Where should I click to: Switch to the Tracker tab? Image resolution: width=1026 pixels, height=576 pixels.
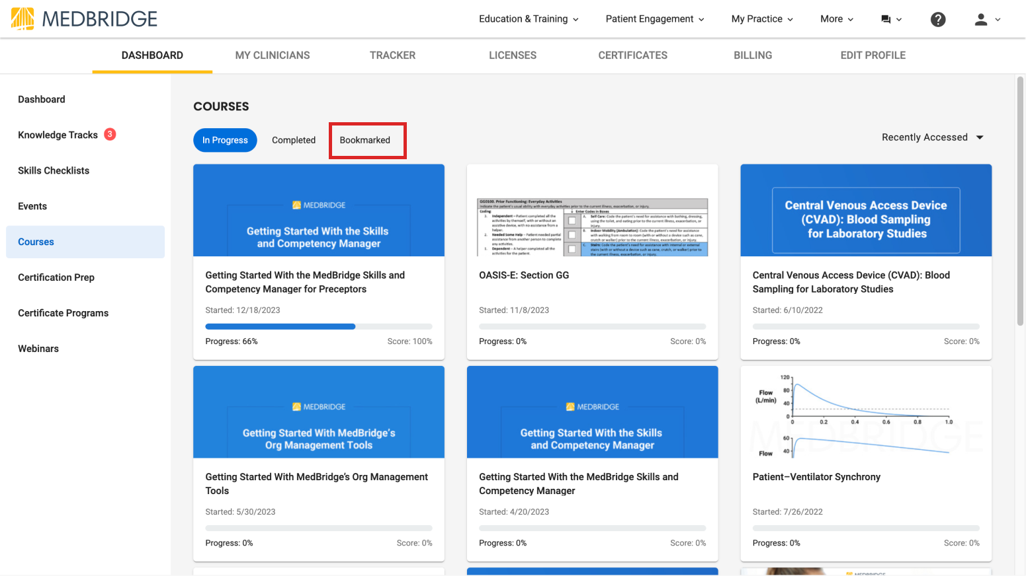coord(393,55)
